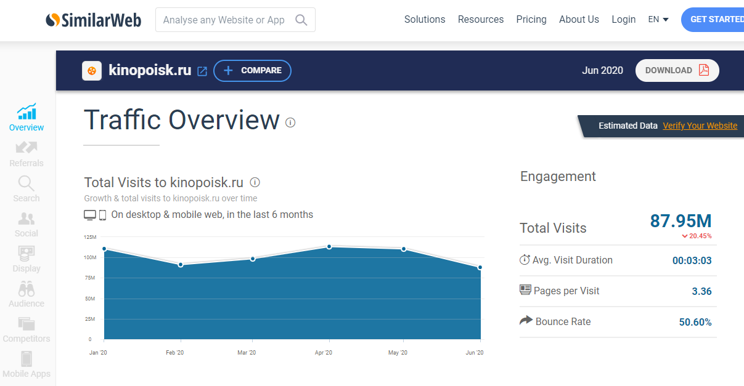The height and width of the screenshot is (386, 744).
Task: Click the 00:03:03 visit duration value
Action: (692, 260)
